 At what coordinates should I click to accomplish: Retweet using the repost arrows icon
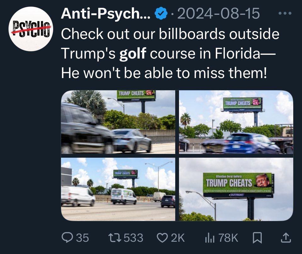pyautogui.click(x=115, y=238)
